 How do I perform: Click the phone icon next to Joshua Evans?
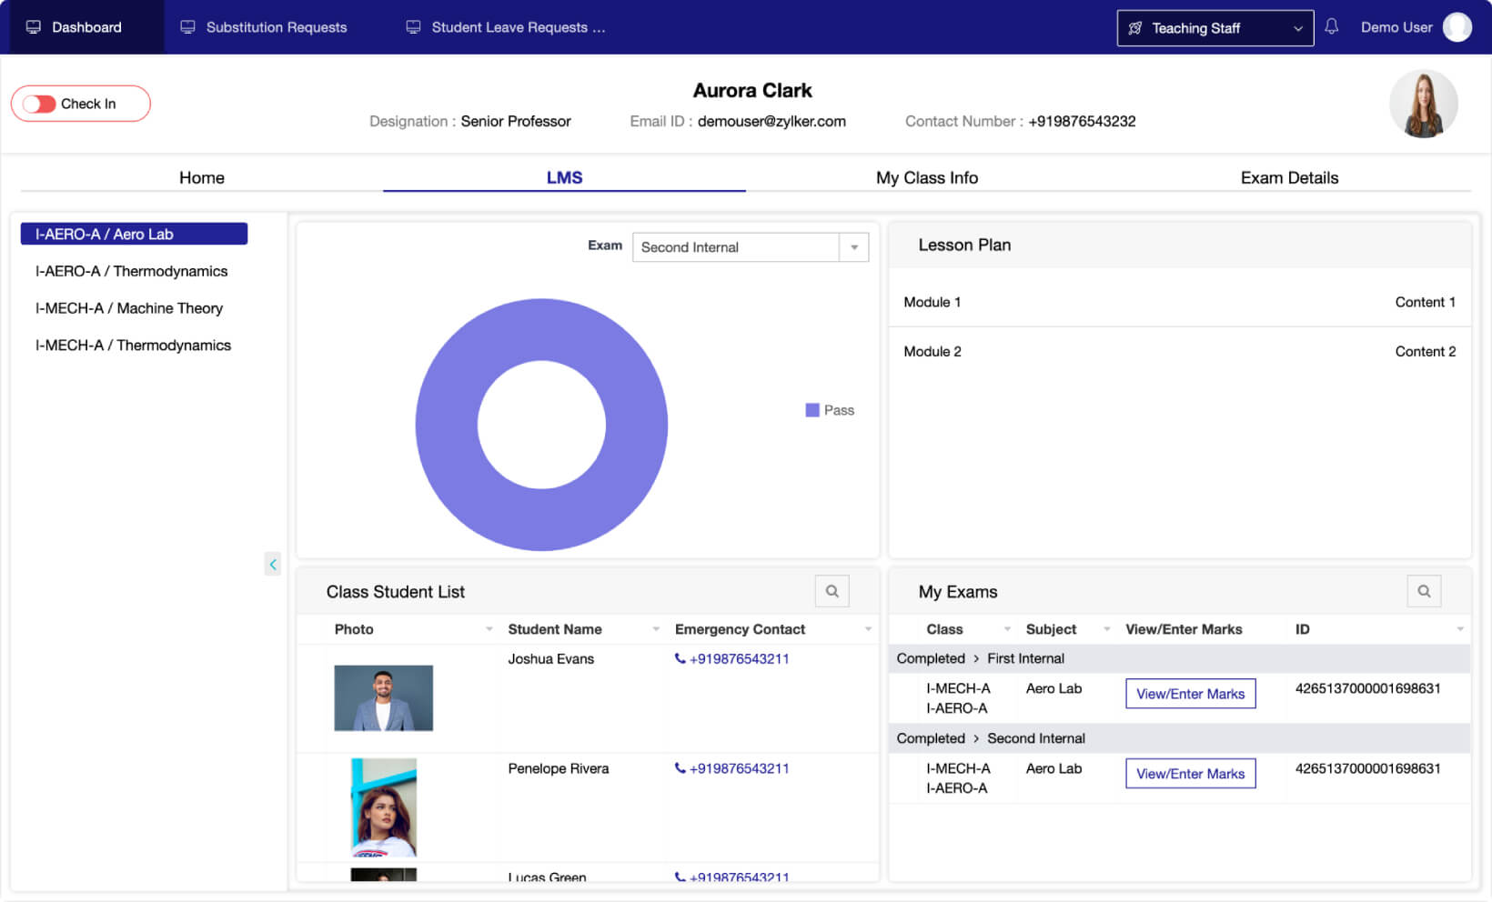[680, 658]
